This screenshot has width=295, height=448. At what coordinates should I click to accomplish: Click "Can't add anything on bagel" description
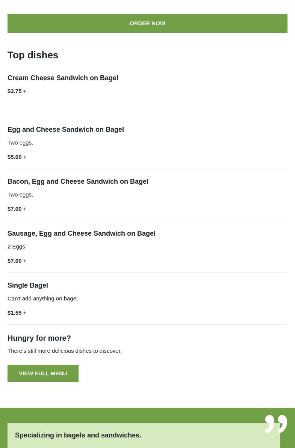42,299
